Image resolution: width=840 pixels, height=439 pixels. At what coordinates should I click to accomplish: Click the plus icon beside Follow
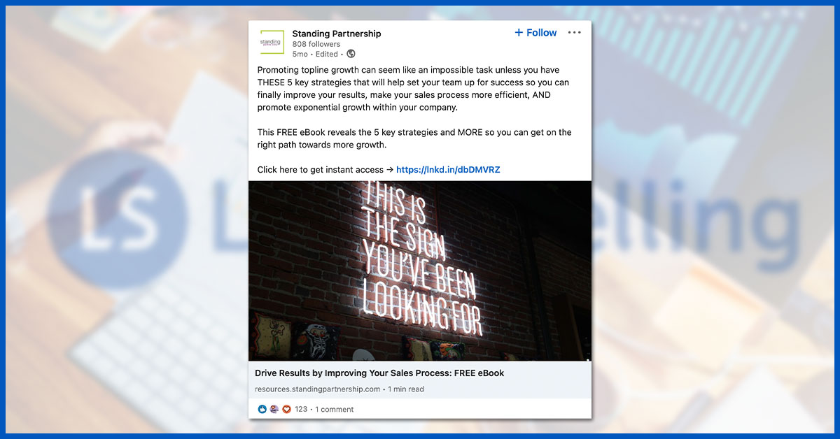click(x=519, y=33)
